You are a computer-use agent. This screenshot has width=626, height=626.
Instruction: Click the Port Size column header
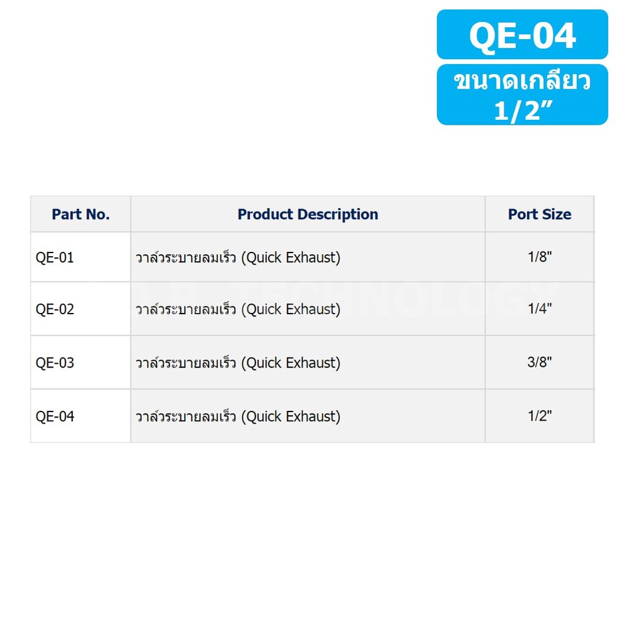pos(539,215)
